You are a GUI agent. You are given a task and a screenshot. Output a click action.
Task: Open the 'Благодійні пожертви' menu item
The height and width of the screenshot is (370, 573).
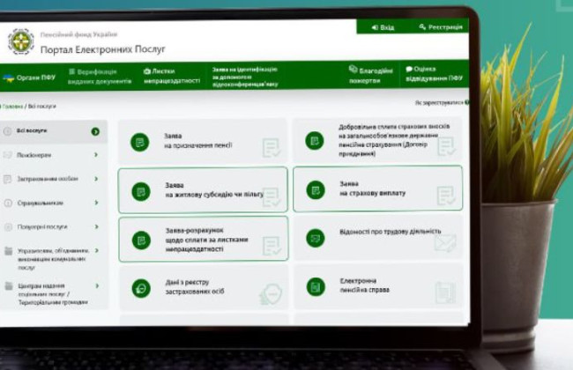tap(369, 75)
